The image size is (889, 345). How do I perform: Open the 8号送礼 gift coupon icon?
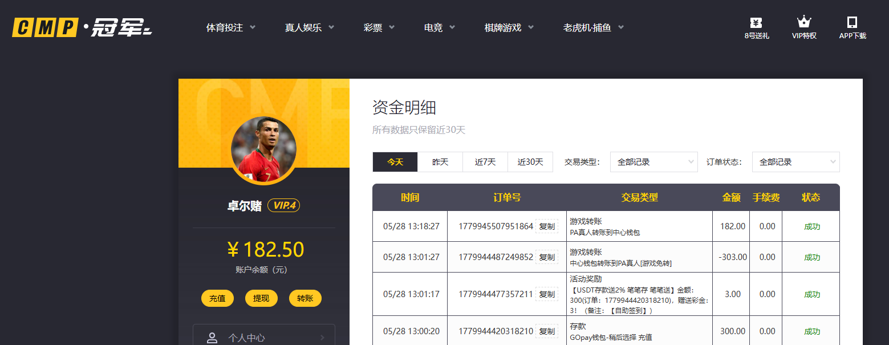click(756, 23)
